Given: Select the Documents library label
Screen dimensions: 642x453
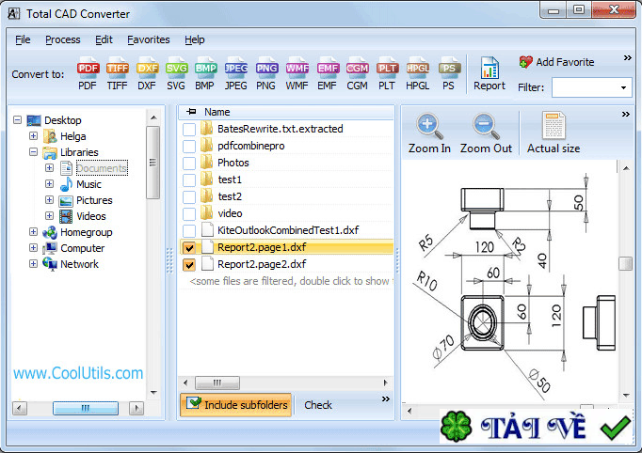Looking at the screenshot, I should (x=102, y=168).
